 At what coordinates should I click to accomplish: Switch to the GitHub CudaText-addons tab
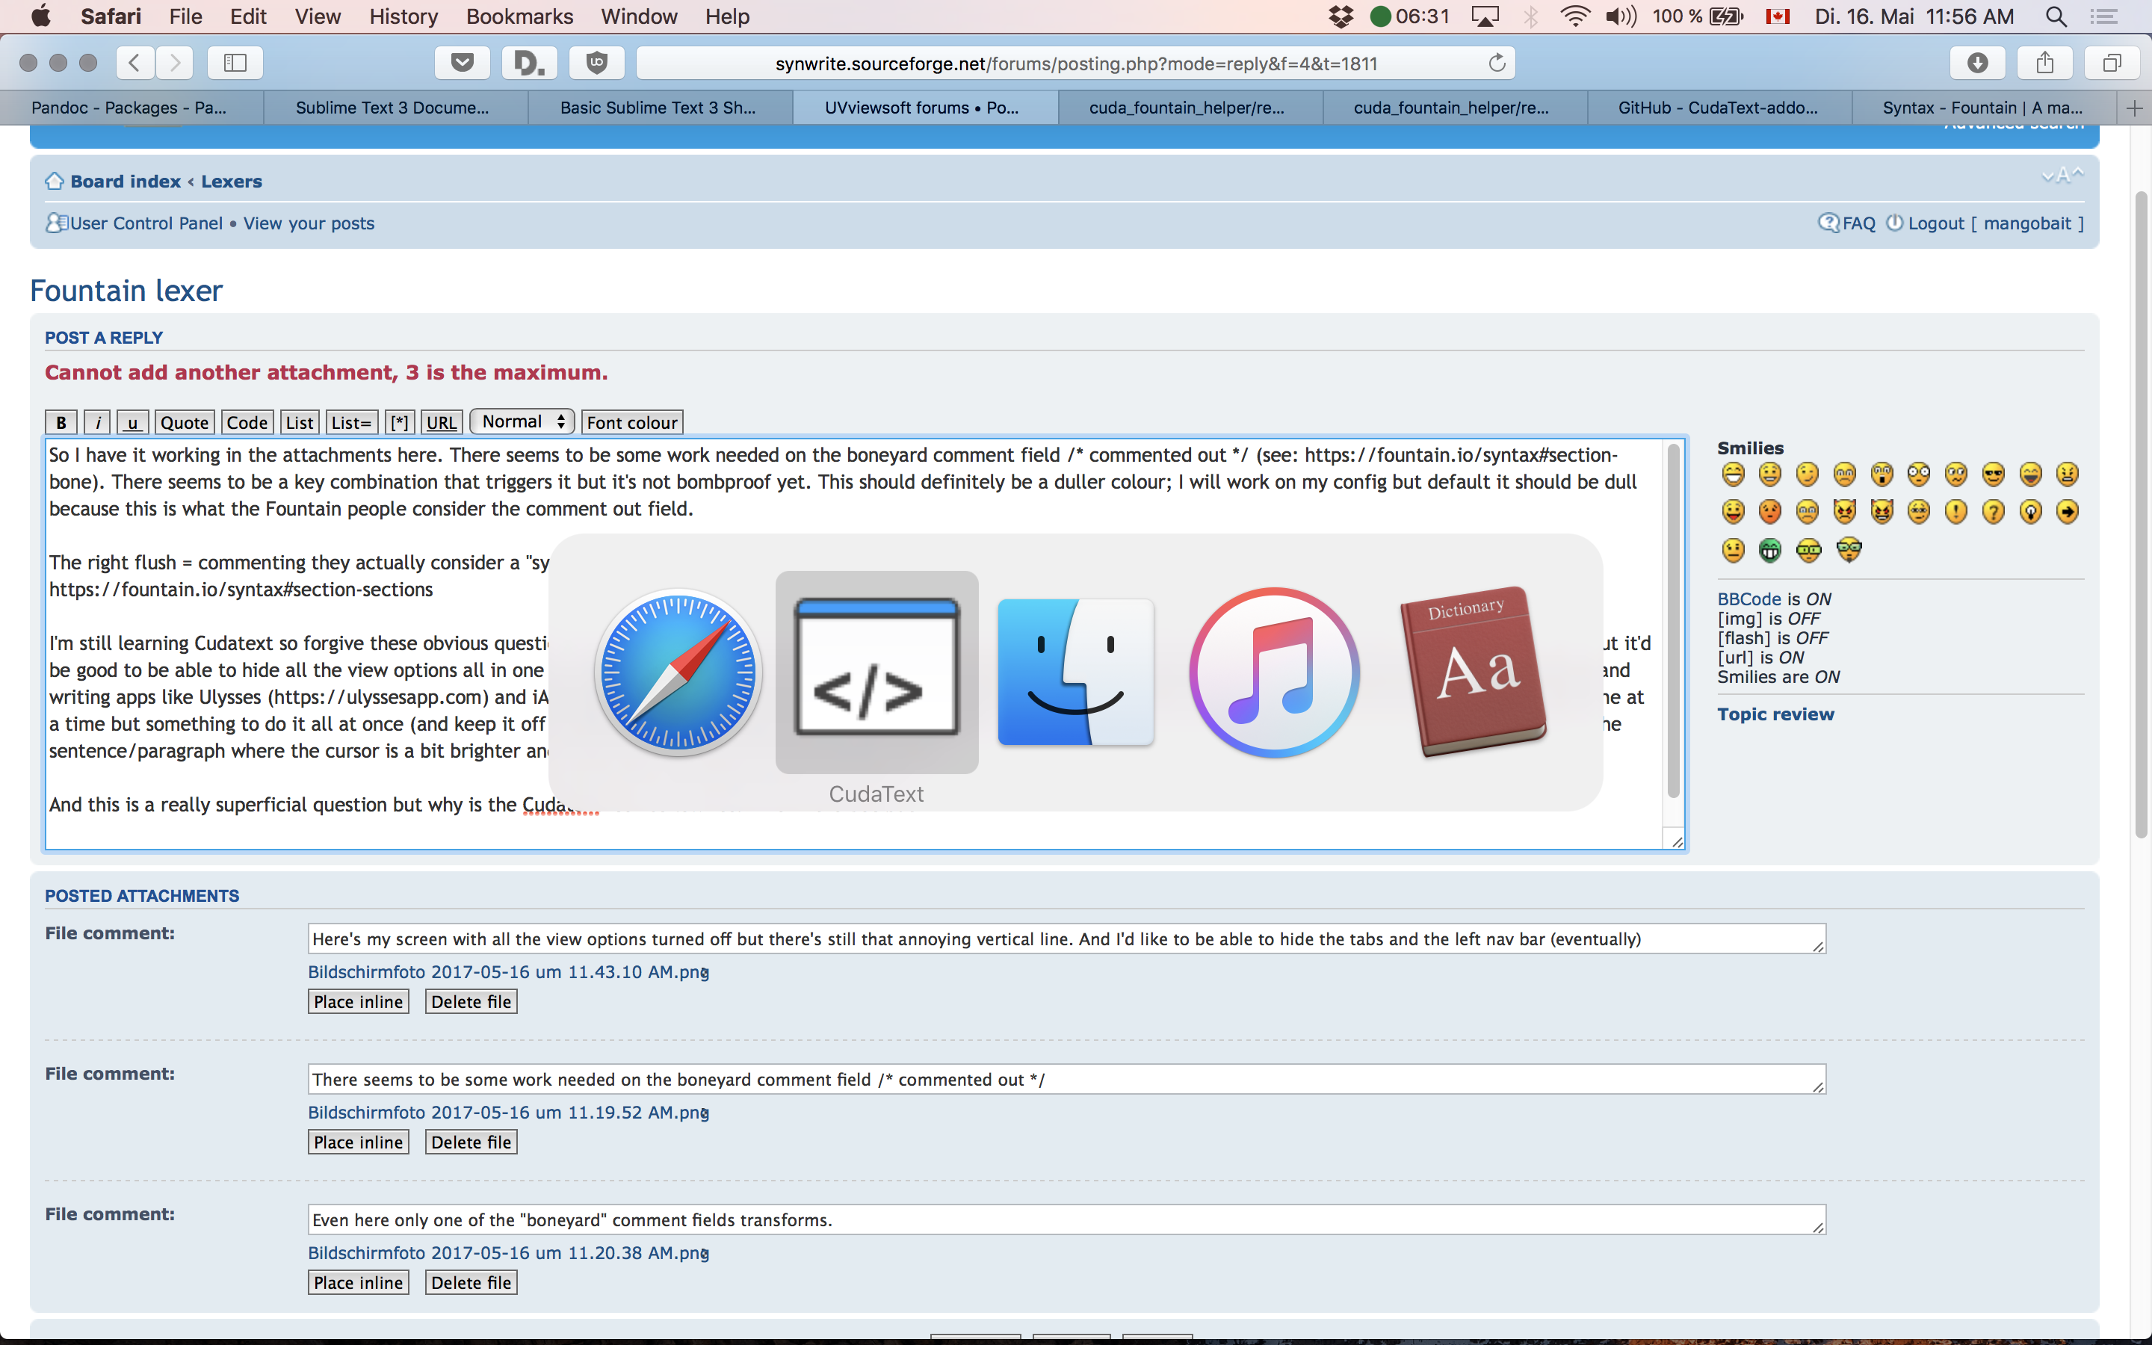pyautogui.click(x=1718, y=108)
